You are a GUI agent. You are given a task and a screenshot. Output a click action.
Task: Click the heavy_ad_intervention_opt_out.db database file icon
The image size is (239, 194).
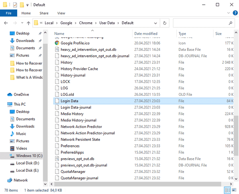click(57, 49)
